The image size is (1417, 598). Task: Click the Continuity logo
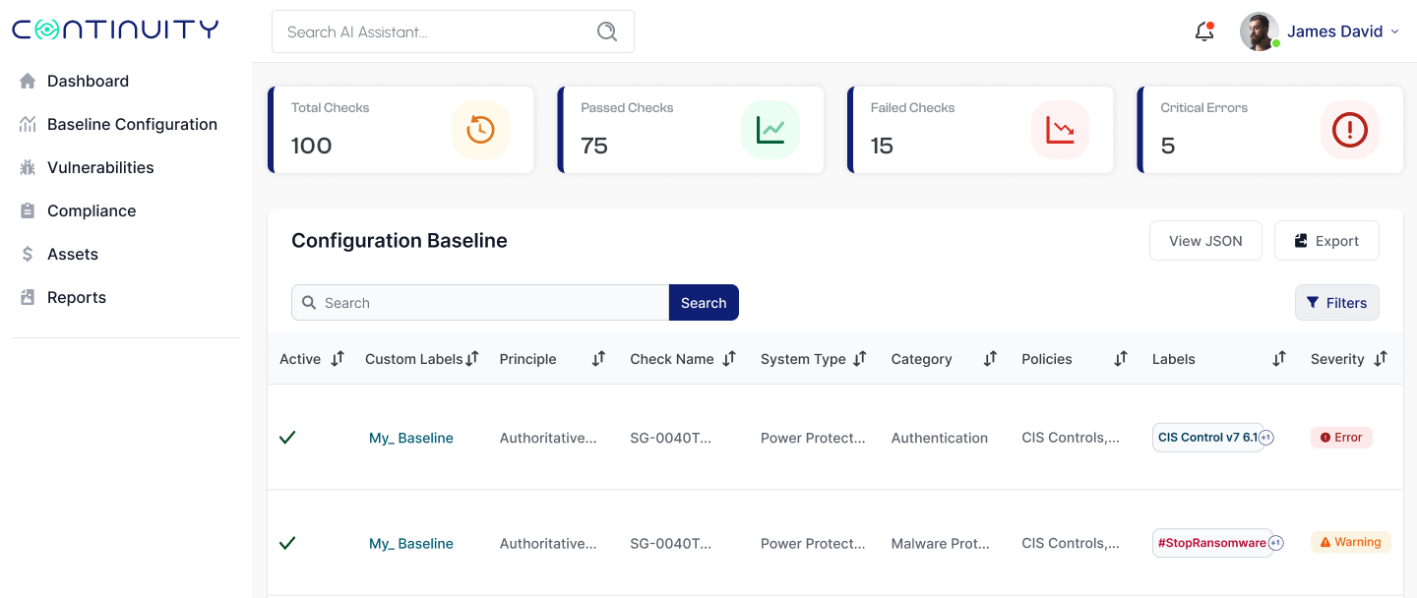(x=115, y=30)
